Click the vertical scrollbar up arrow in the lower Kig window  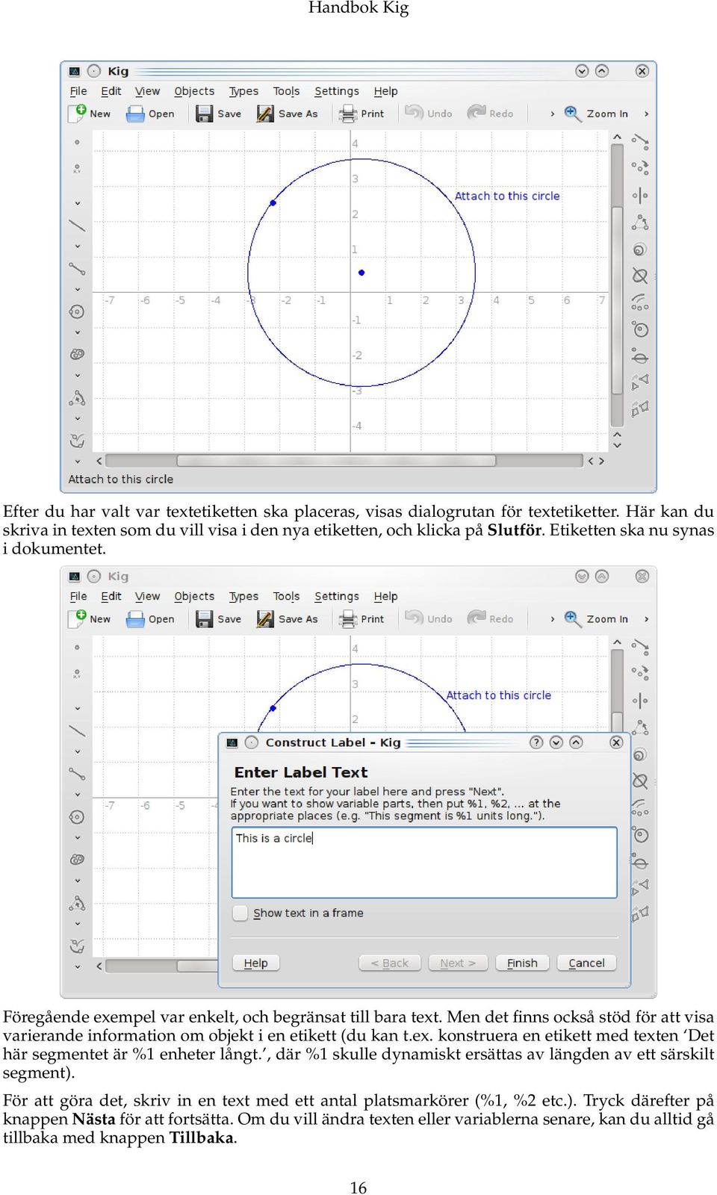coord(617,642)
